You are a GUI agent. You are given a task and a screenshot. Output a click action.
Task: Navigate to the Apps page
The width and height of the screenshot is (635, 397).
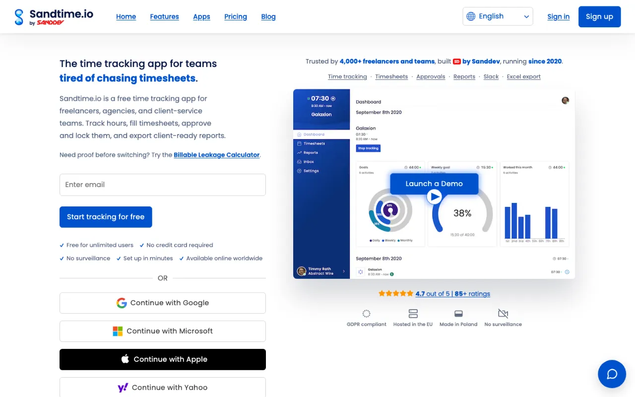click(201, 17)
